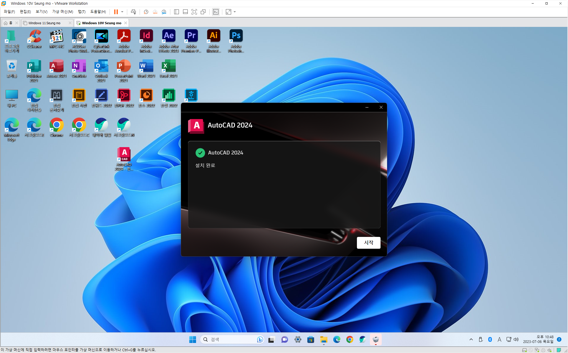Open the 가상 머신(M) menu

click(x=63, y=12)
